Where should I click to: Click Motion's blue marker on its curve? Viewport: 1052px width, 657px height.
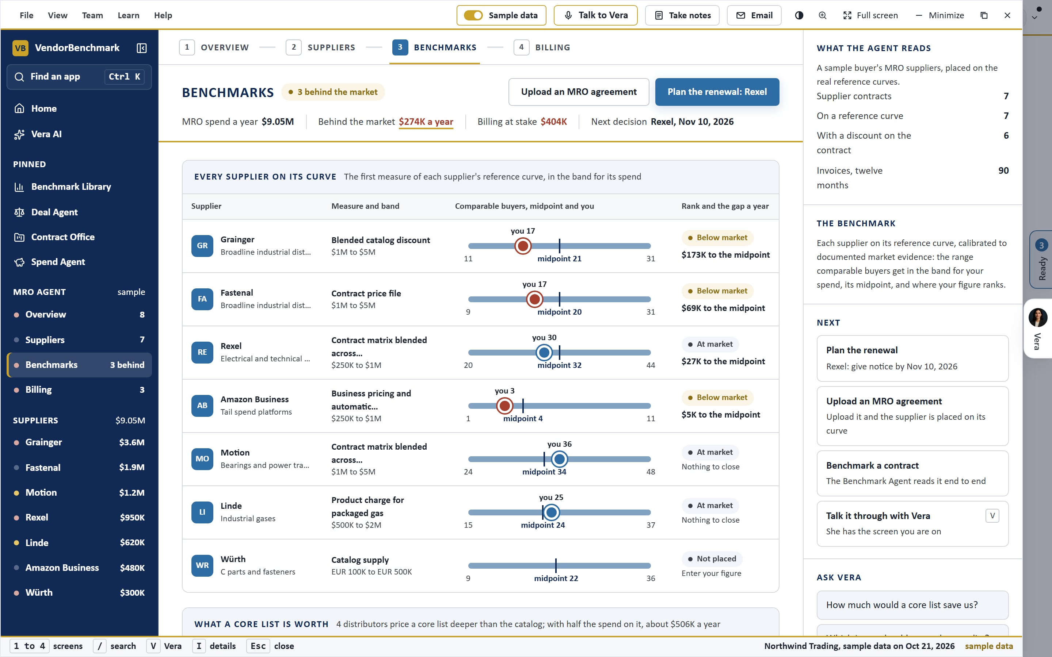pyautogui.click(x=559, y=459)
